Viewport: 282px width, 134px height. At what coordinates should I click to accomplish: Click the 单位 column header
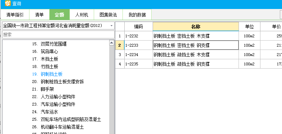tap(249, 27)
